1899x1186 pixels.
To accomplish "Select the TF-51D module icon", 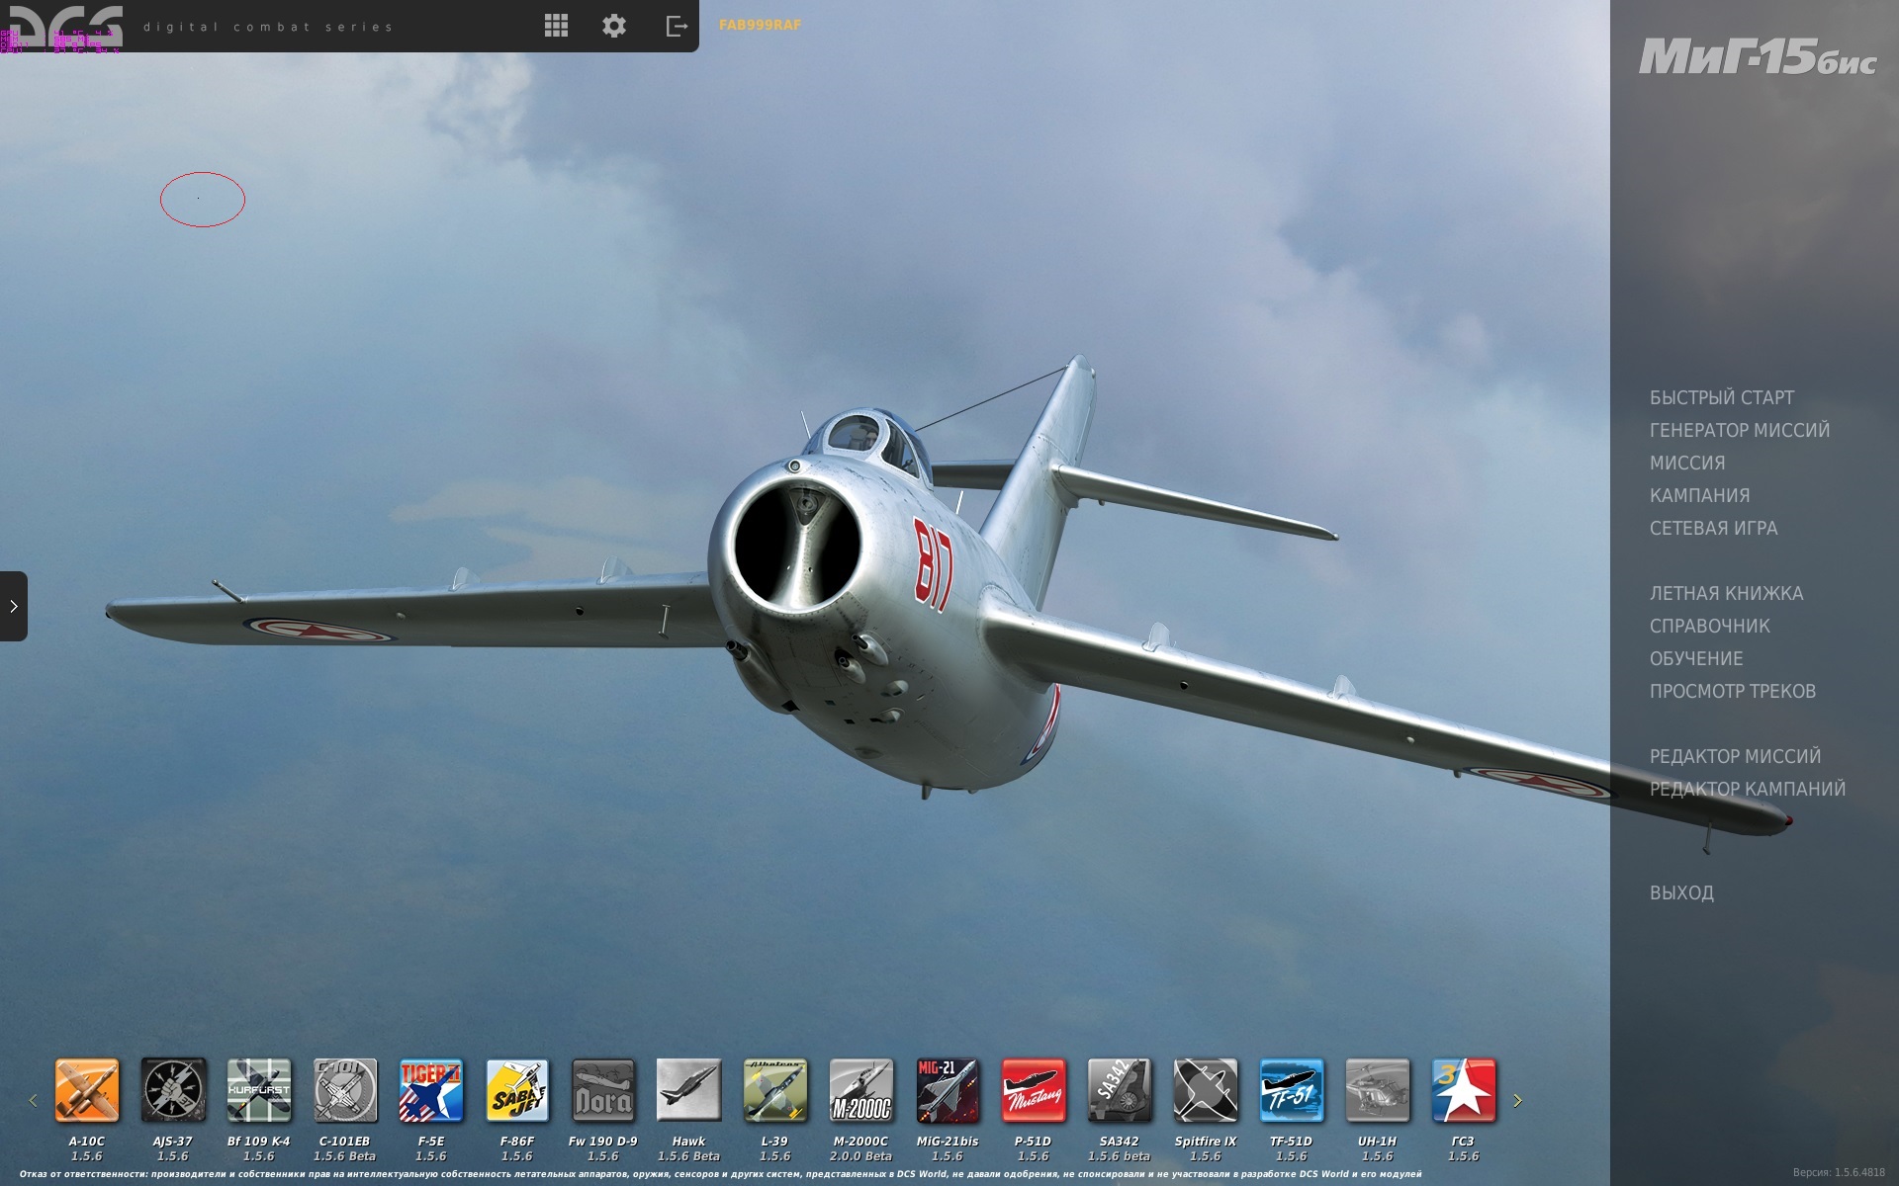I will [x=1292, y=1090].
